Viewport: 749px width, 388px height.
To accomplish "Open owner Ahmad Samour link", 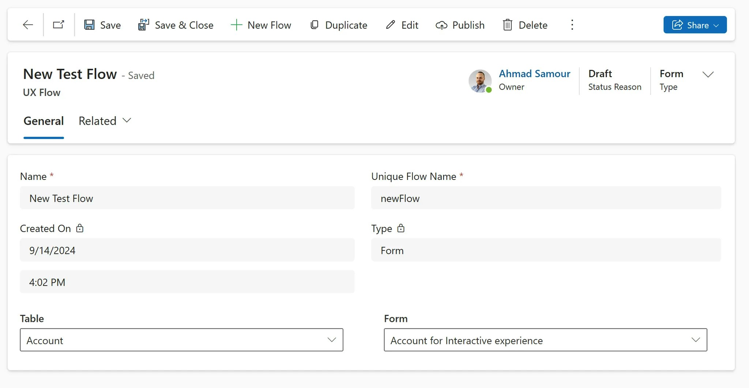I will [534, 74].
